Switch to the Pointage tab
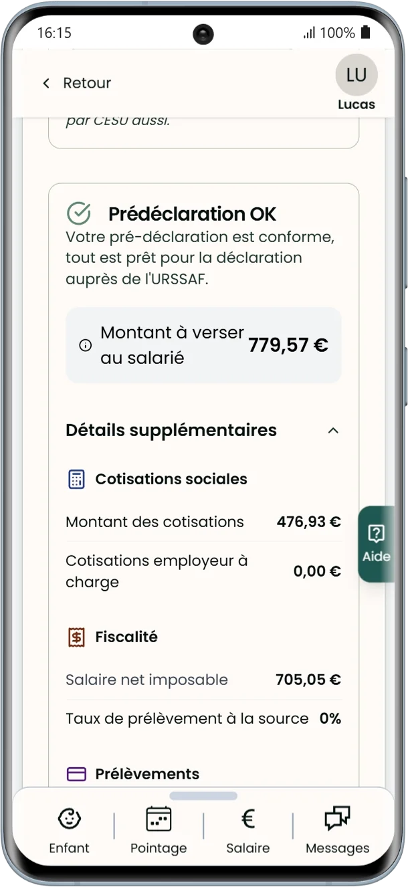The width and height of the screenshot is (408, 887). 159,829
